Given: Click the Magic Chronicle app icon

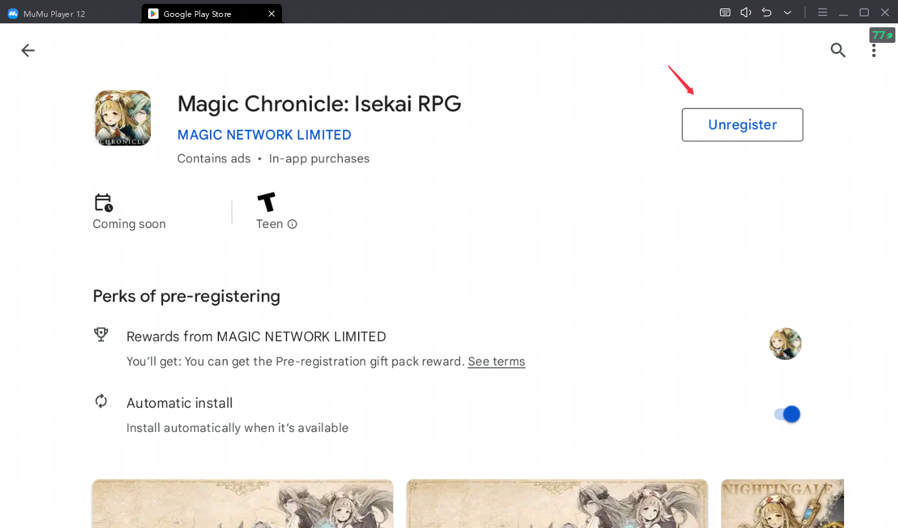Looking at the screenshot, I should pyautogui.click(x=123, y=118).
